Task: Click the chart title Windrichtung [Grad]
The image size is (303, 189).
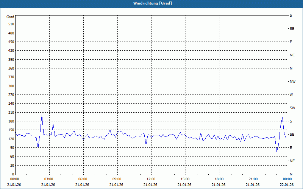Action: pyautogui.click(x=153, y=3)
